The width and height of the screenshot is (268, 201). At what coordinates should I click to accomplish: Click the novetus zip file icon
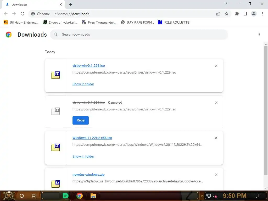[x=55, y=184]
